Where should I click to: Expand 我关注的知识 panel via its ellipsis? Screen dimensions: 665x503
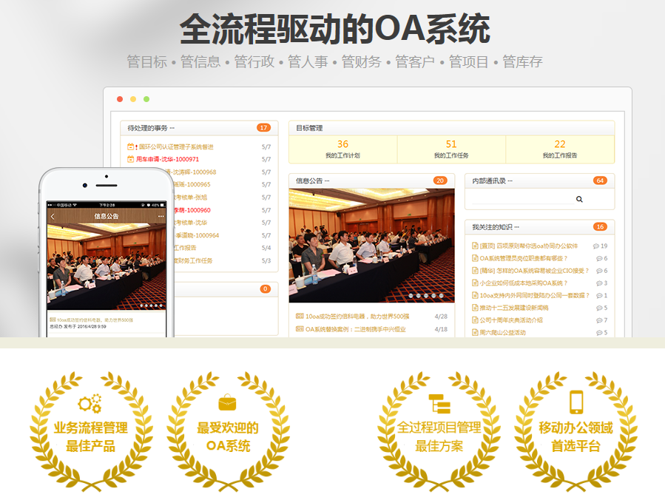pos(518,226)
